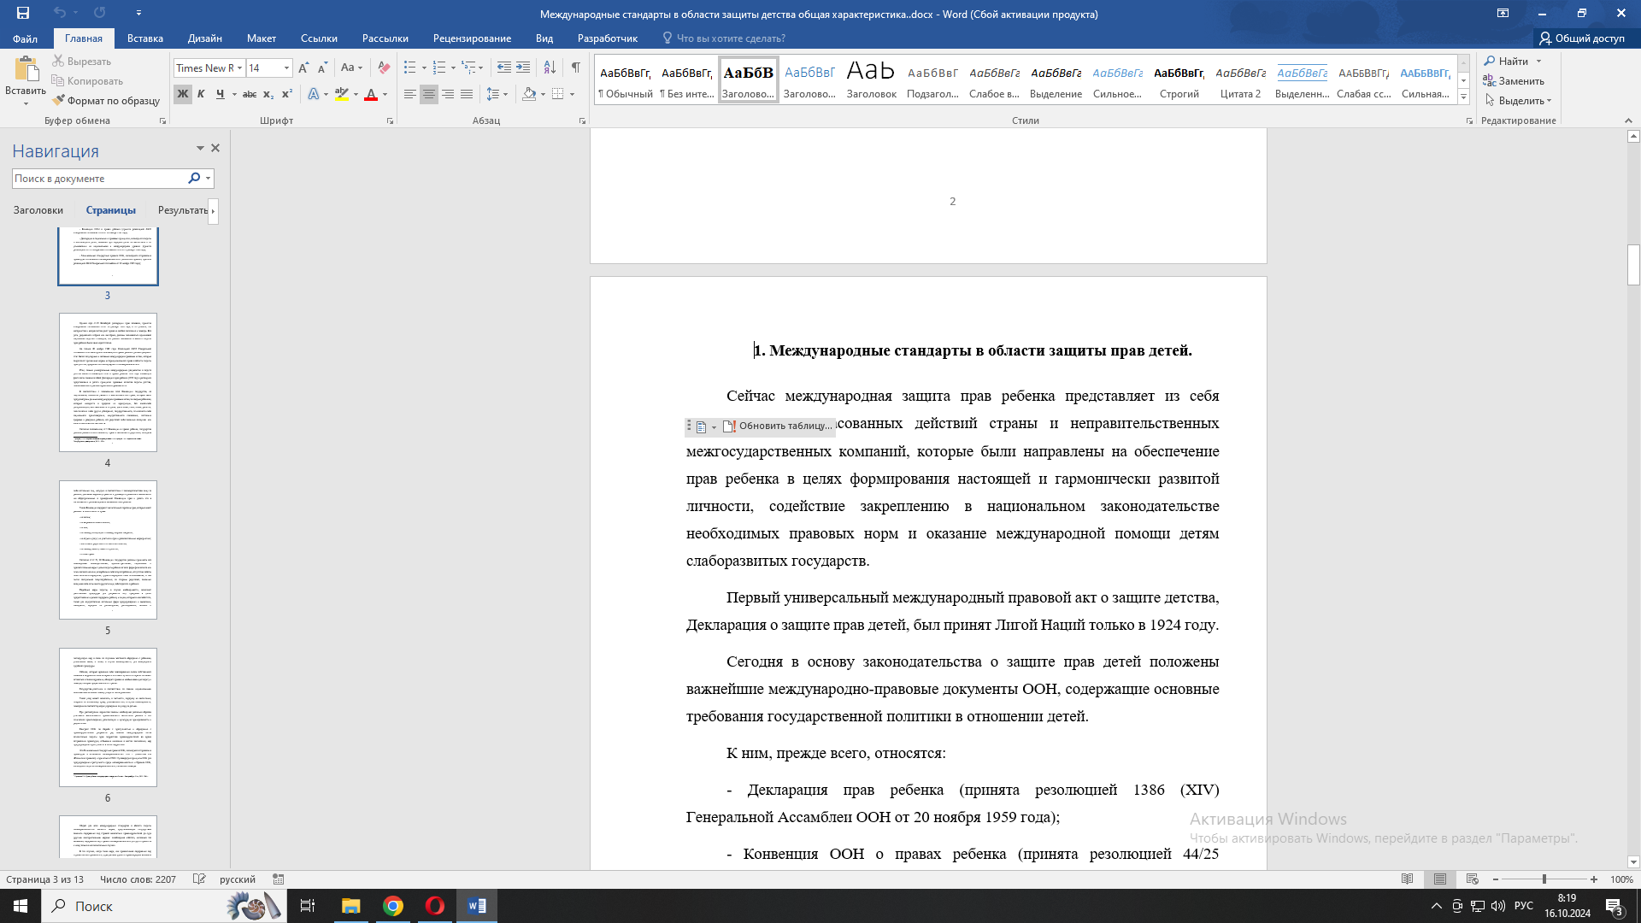Open the text highlight color tool
The width and height of the screenshot is (1641, 923).
point(342,94)
